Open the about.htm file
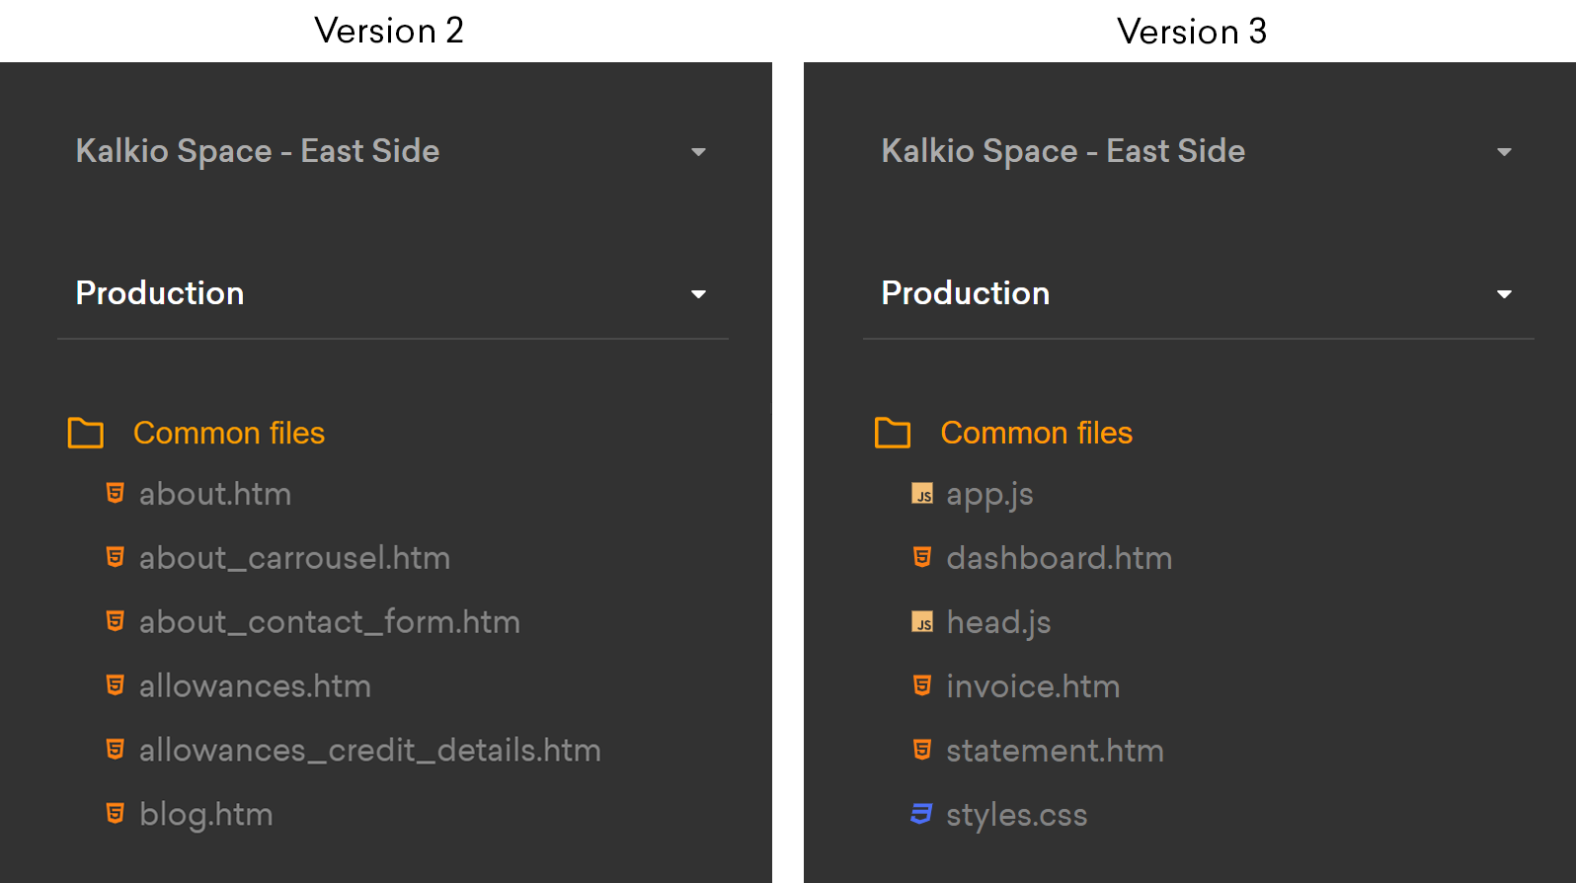The image size is (1576, 883). tap(215, 494)
